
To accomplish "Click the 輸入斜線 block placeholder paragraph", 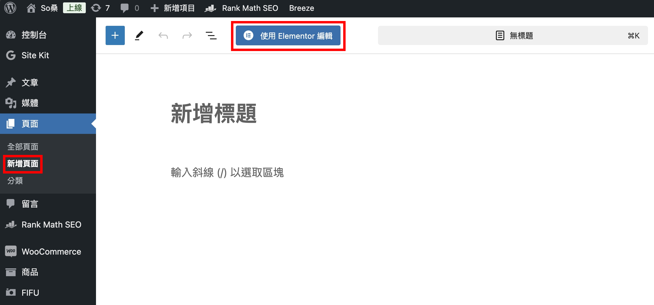I will [x=227, y=173].
